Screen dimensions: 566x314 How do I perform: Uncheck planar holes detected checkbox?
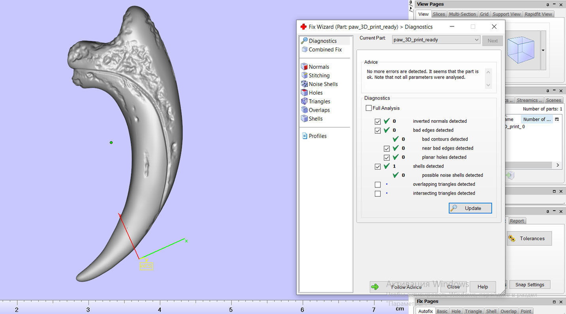point(387,157)
